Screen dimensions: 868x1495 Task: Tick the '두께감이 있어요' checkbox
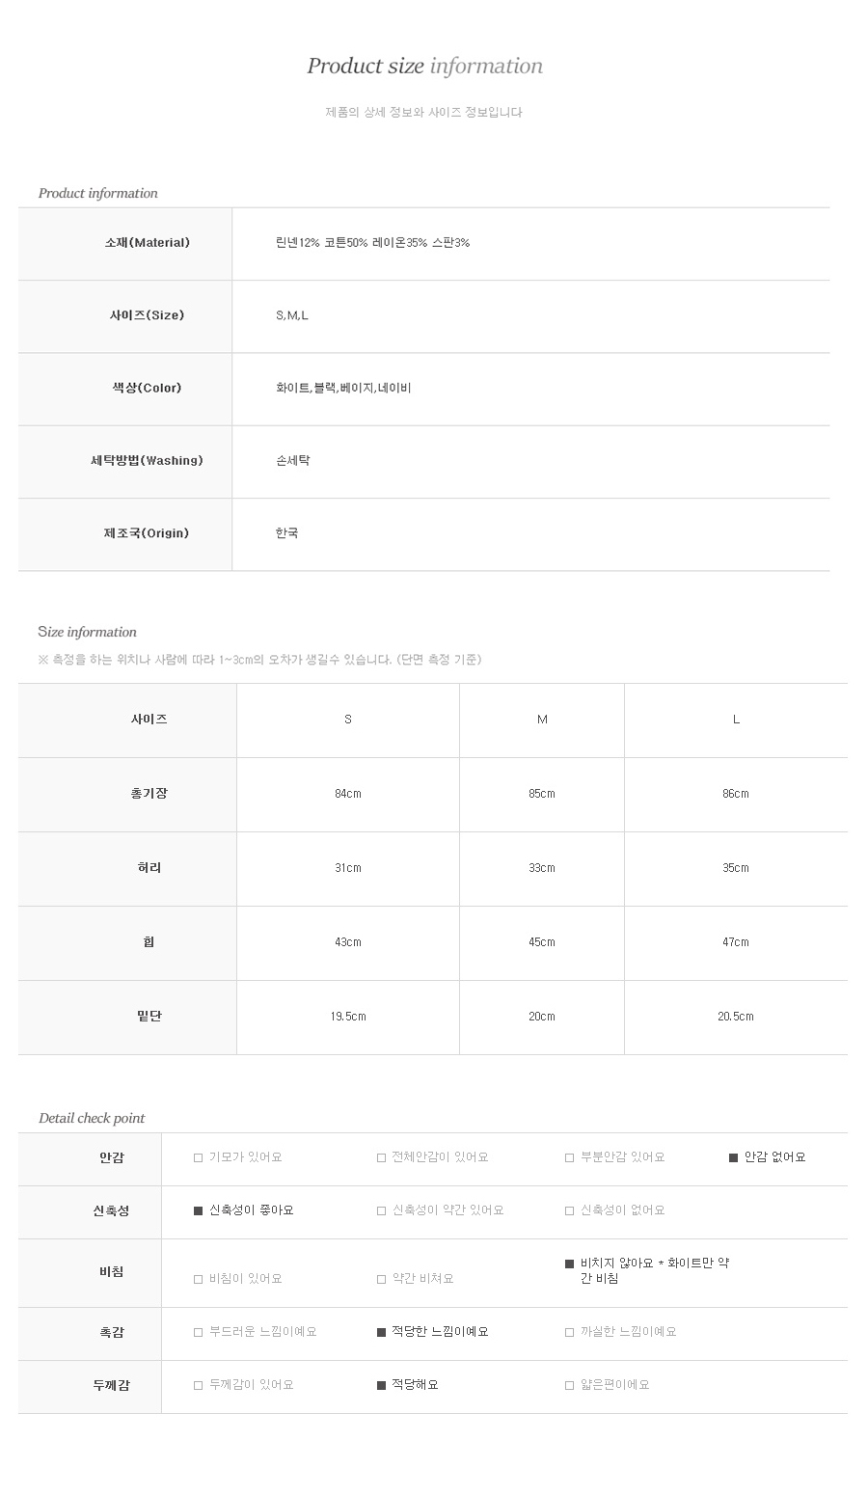[x=199, y=1385]
